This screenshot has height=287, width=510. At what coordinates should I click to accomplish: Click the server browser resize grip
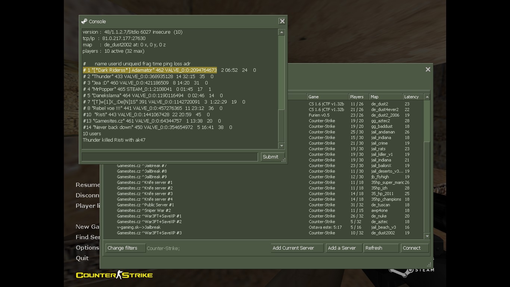(x=429, y=265)
